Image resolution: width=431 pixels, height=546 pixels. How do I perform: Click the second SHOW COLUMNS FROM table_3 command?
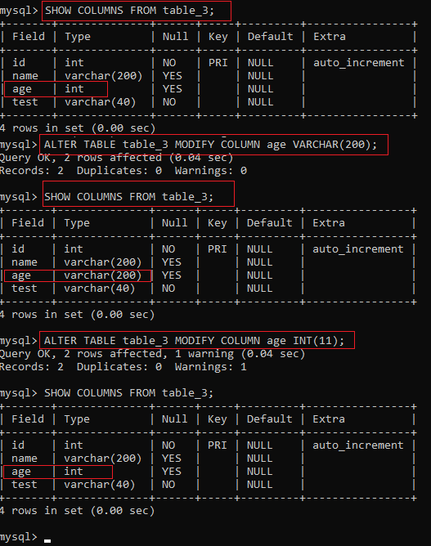[x=128, y=197]
